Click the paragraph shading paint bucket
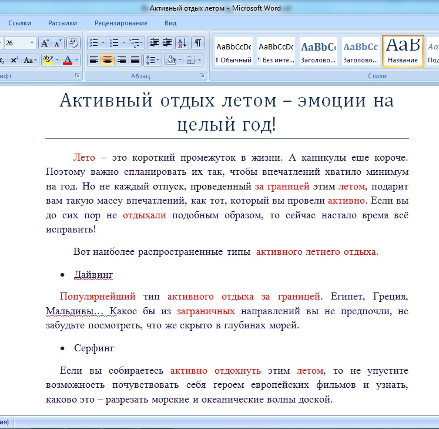This screenshot has height=429, width=439. click(x=171, y=60)
